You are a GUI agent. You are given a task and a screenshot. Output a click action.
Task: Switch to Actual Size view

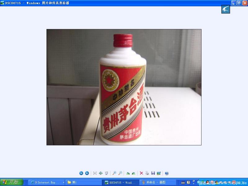101,173
